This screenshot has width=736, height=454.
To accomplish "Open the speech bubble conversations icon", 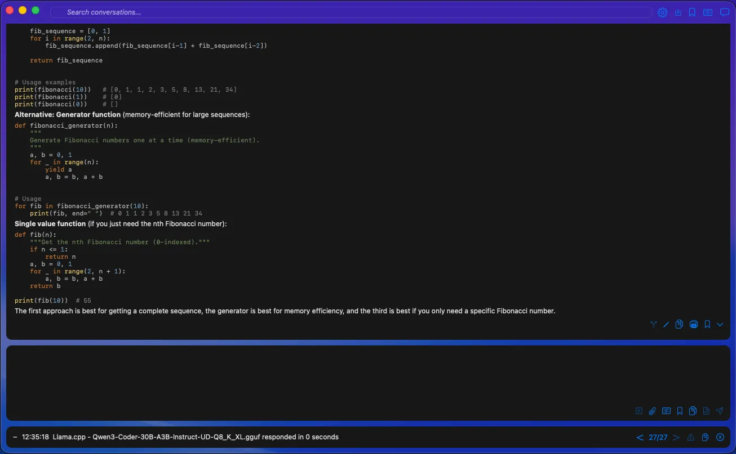I will (724, 12).
